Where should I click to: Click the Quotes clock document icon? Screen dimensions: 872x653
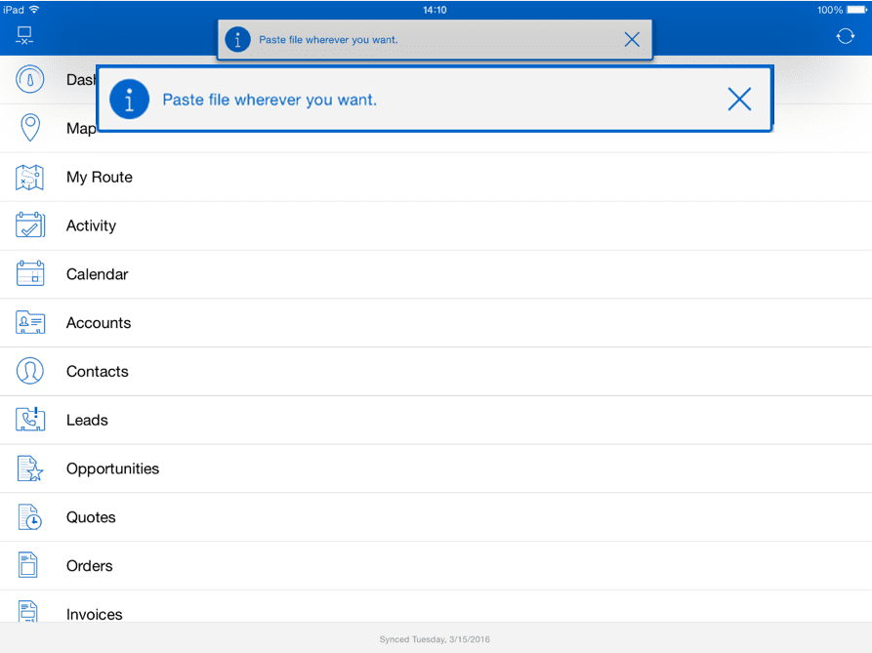pos(30,517)
